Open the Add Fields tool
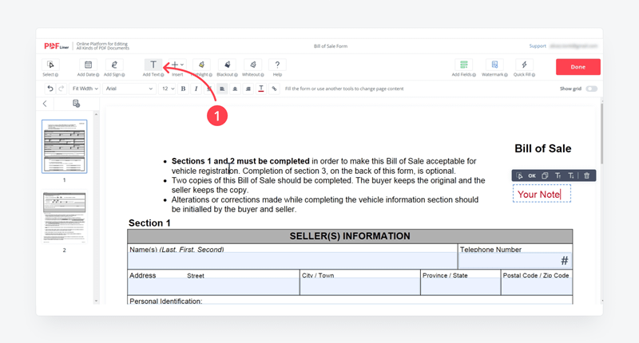Screen dimensions: 639x343 pos(464,65)
